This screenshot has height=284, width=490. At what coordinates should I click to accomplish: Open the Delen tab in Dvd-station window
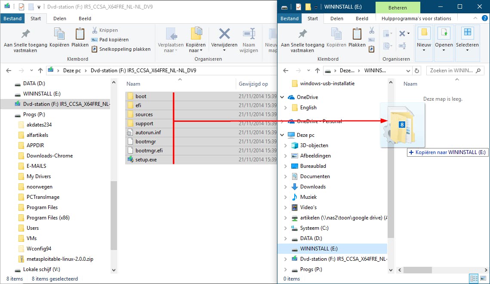pyautogui.click(x=59, y=19)
